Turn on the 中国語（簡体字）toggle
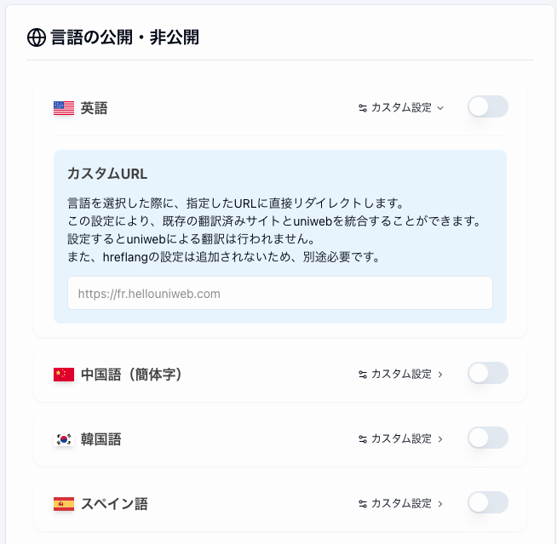 click(488, 373)
